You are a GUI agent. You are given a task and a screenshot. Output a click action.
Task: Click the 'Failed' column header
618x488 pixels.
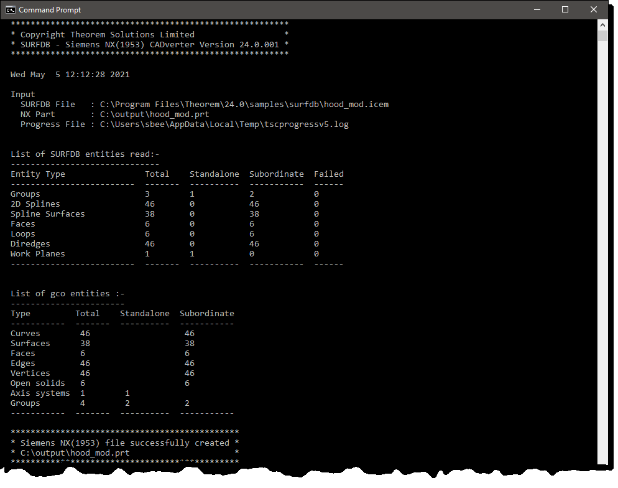(329, 174)
